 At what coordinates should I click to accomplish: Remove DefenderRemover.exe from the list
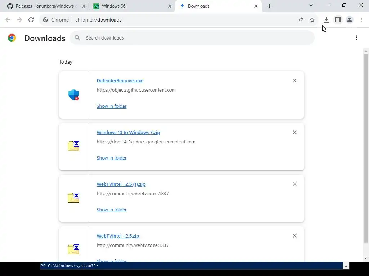click(295, 80)
